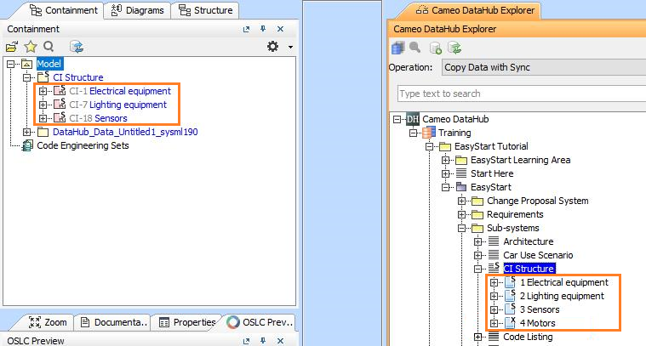Open the Properties tab

(187, 322)
